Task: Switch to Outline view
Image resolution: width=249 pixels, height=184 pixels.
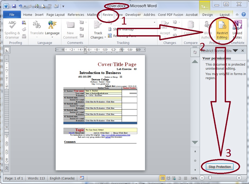Action: click(x=180, y=178)
